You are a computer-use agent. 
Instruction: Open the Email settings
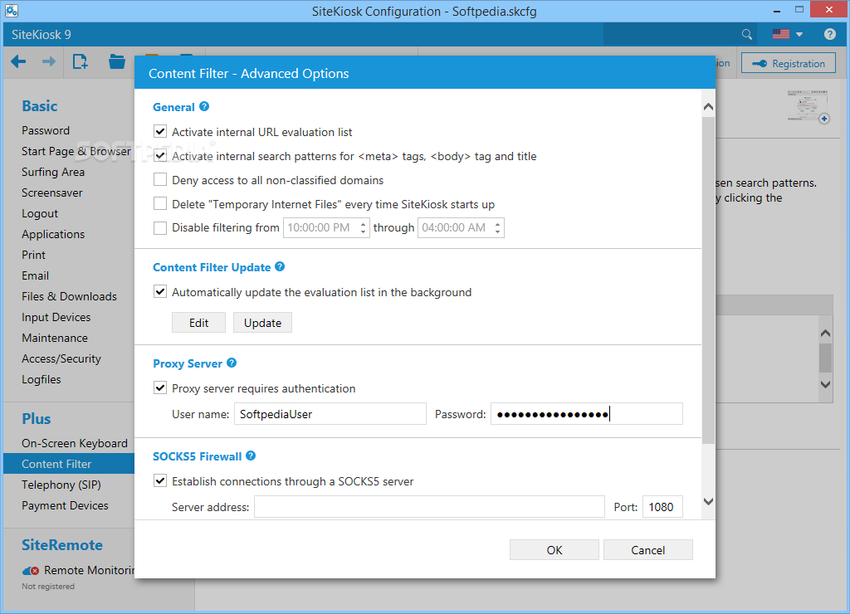[x=35, y=275]
